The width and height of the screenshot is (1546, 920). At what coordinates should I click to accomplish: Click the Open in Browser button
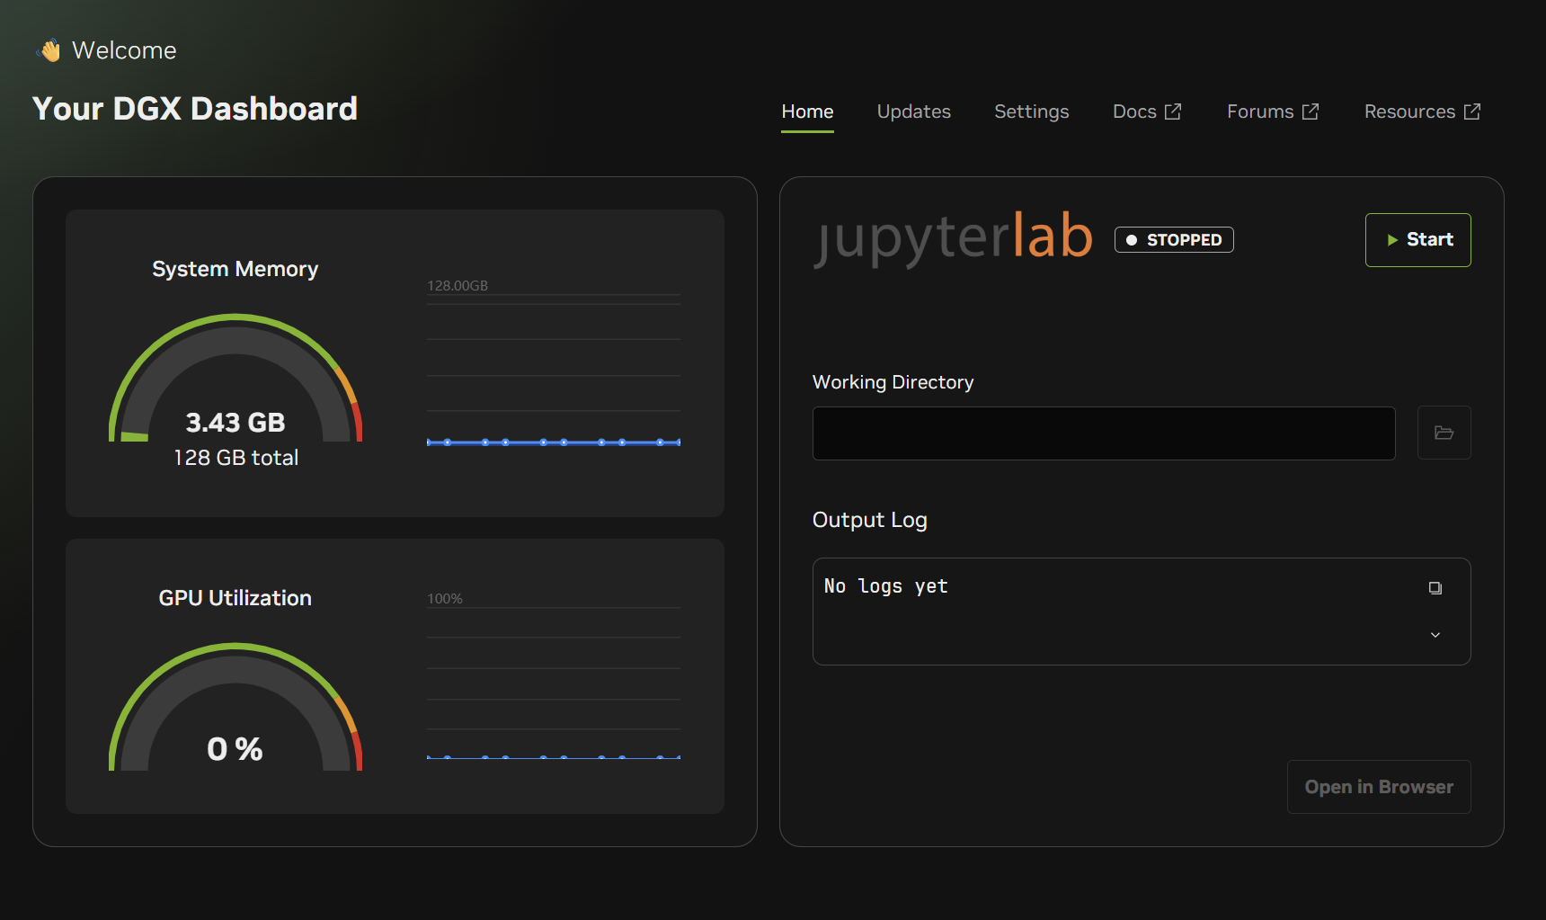point(1379,787)
